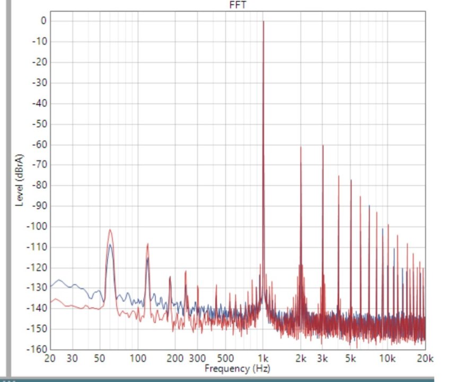The height and width of the screenshot is (382, 455).
Task: Click the tip of the 1 kHz fundamental peak
Action: pos(264,21)
